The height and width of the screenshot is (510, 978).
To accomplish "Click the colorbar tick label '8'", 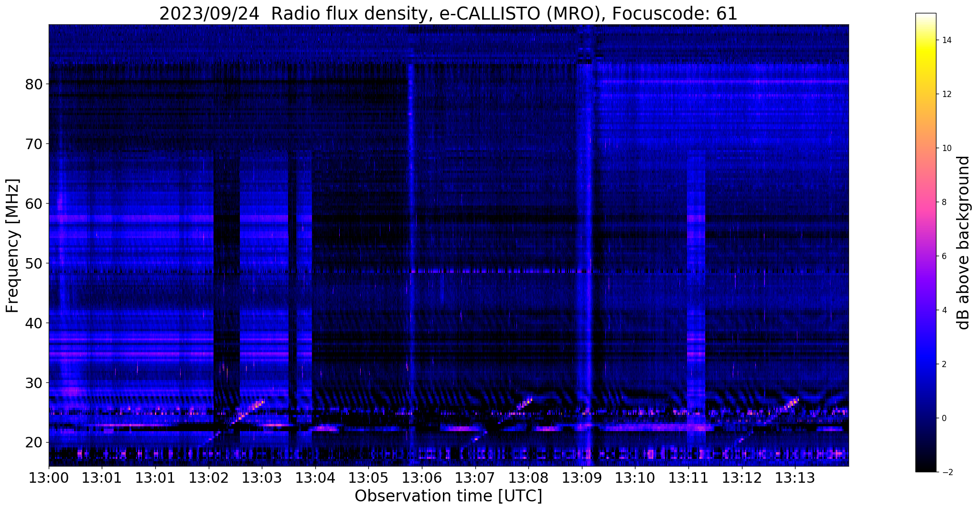I will coord(944,202).
